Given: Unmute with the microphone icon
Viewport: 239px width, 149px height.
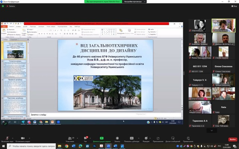Looking at the screenshot, I should 7,138.
